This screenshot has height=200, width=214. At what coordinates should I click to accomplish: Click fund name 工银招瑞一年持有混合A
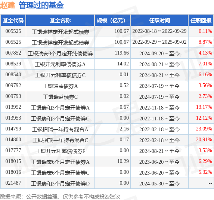(x=60, y=129)
